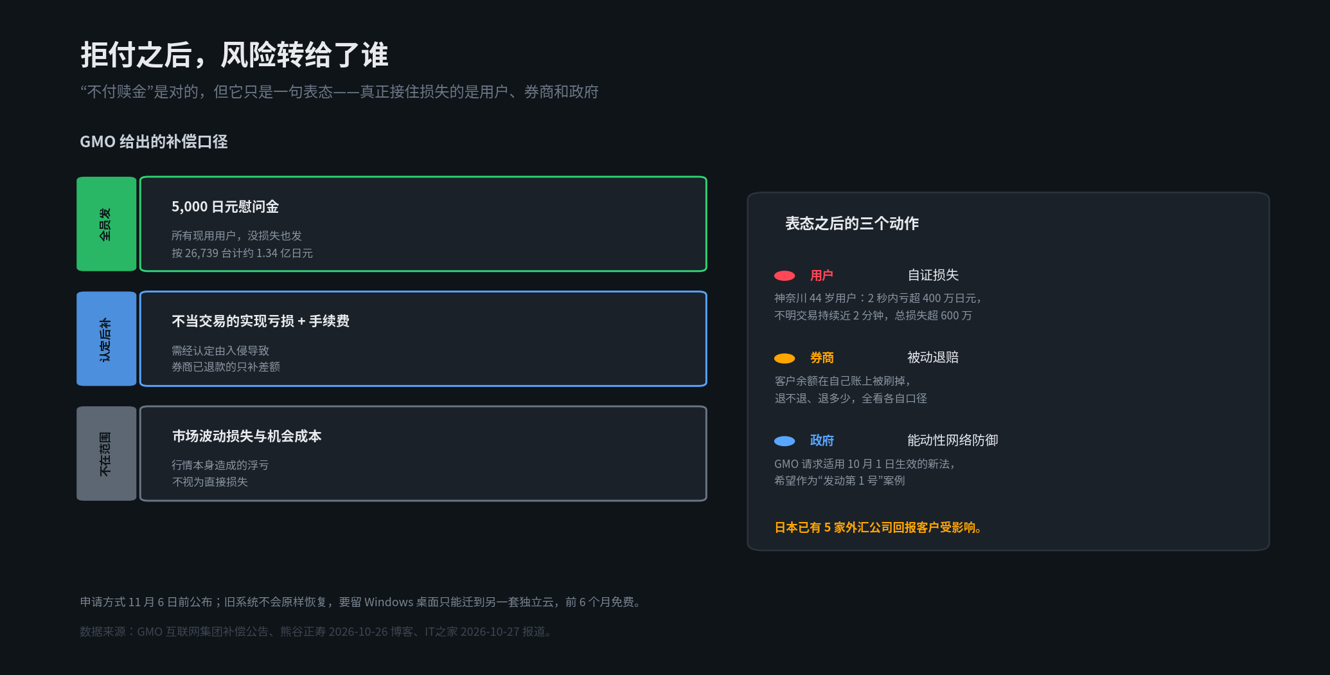Click the footnote starting with 申请方式 11 月 6 日前公布
The image size is (1330, 675).
[x=361, y=602]
